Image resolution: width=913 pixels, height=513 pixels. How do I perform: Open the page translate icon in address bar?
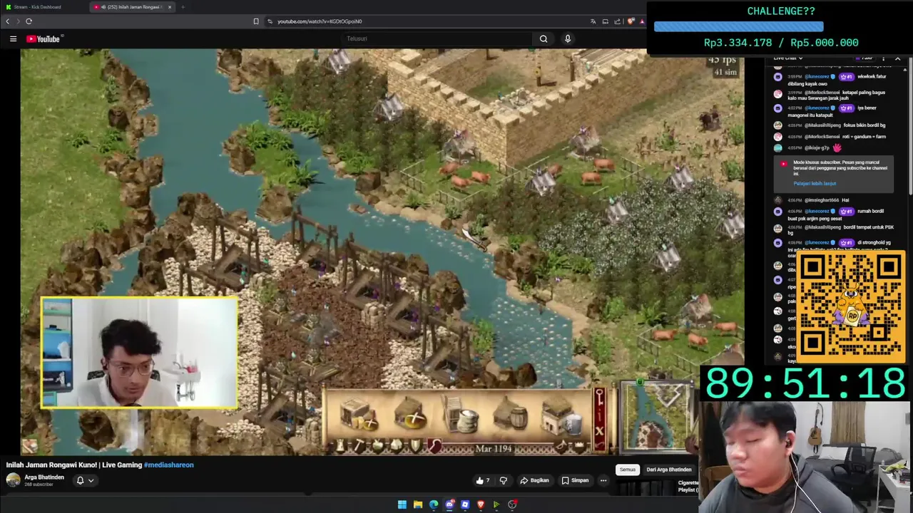[593, 21]
